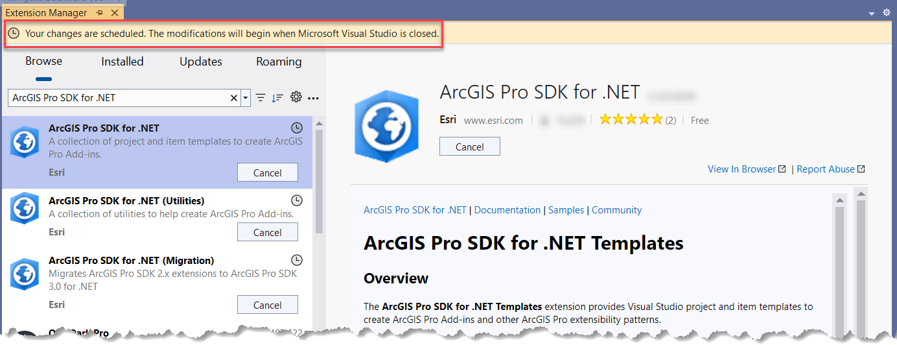Select ArcGIS Pro SDK for .NET (Utilities) item
The image size is (897, 345).
[x=157, y=219]
